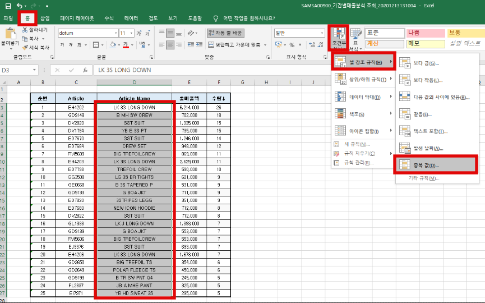Expand merge and center options arrow
The width and height of the screenshot is (485, 303).
pyautogui.click(x=265, y=45)
